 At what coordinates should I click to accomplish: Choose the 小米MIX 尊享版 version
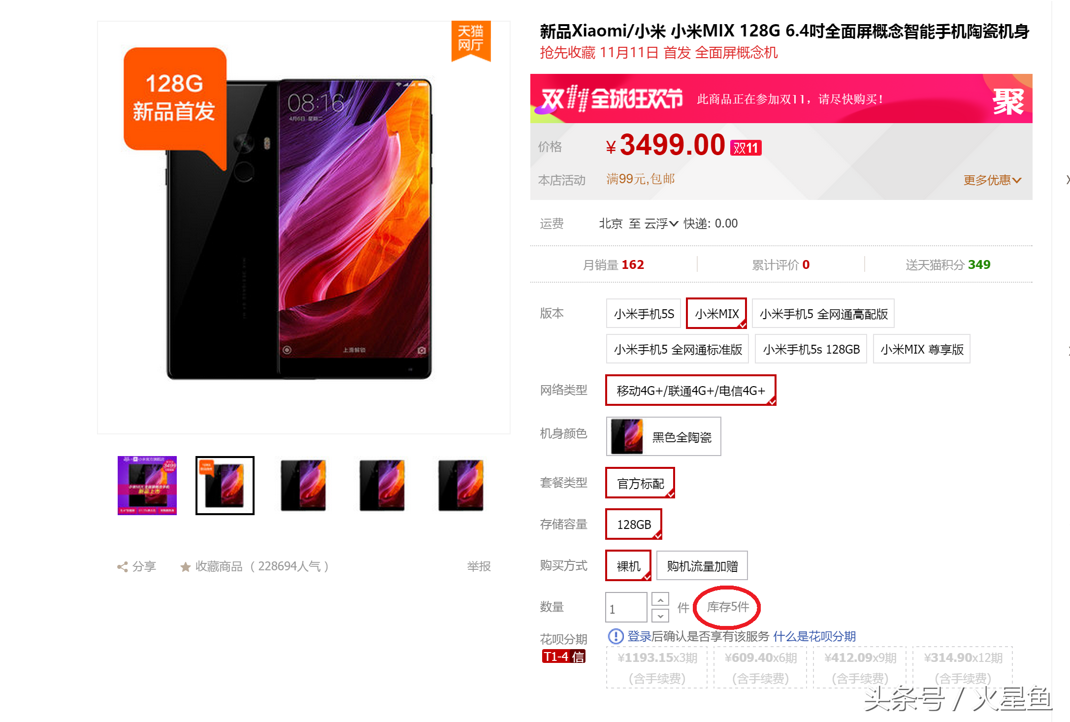pos(922,349)
